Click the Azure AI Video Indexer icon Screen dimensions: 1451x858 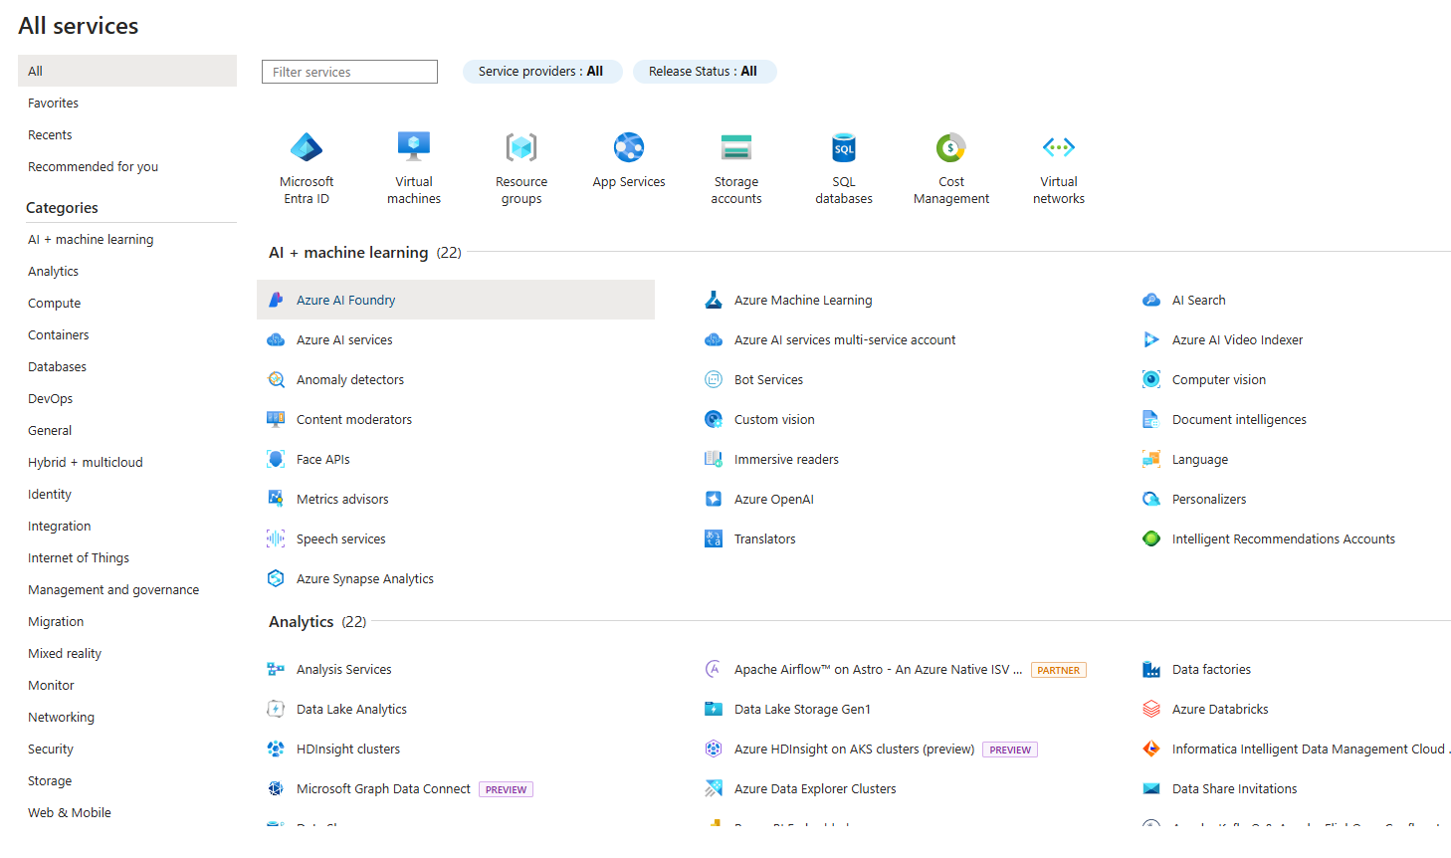click(x=1151, y=339)
